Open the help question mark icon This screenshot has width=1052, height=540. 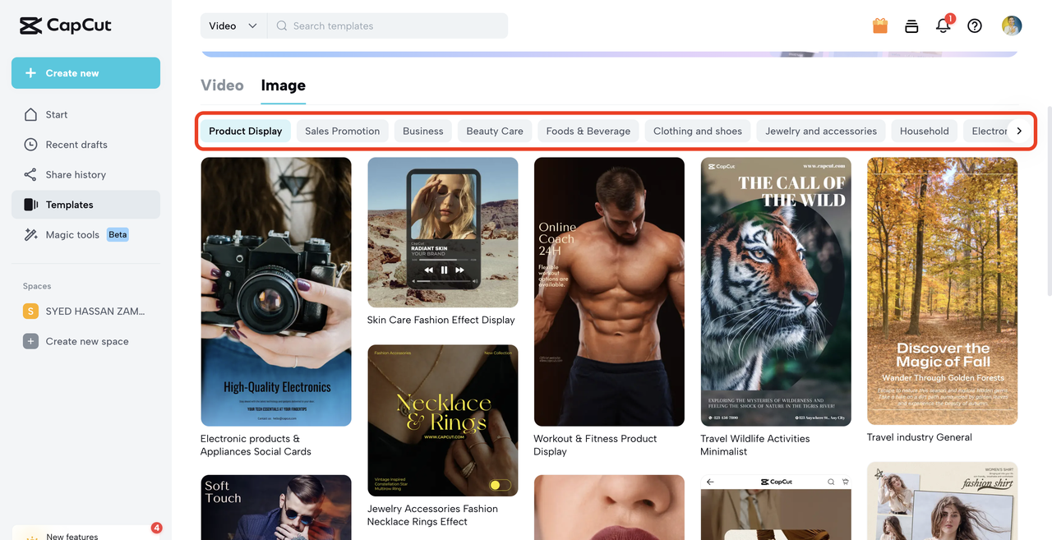click(975, 25)
